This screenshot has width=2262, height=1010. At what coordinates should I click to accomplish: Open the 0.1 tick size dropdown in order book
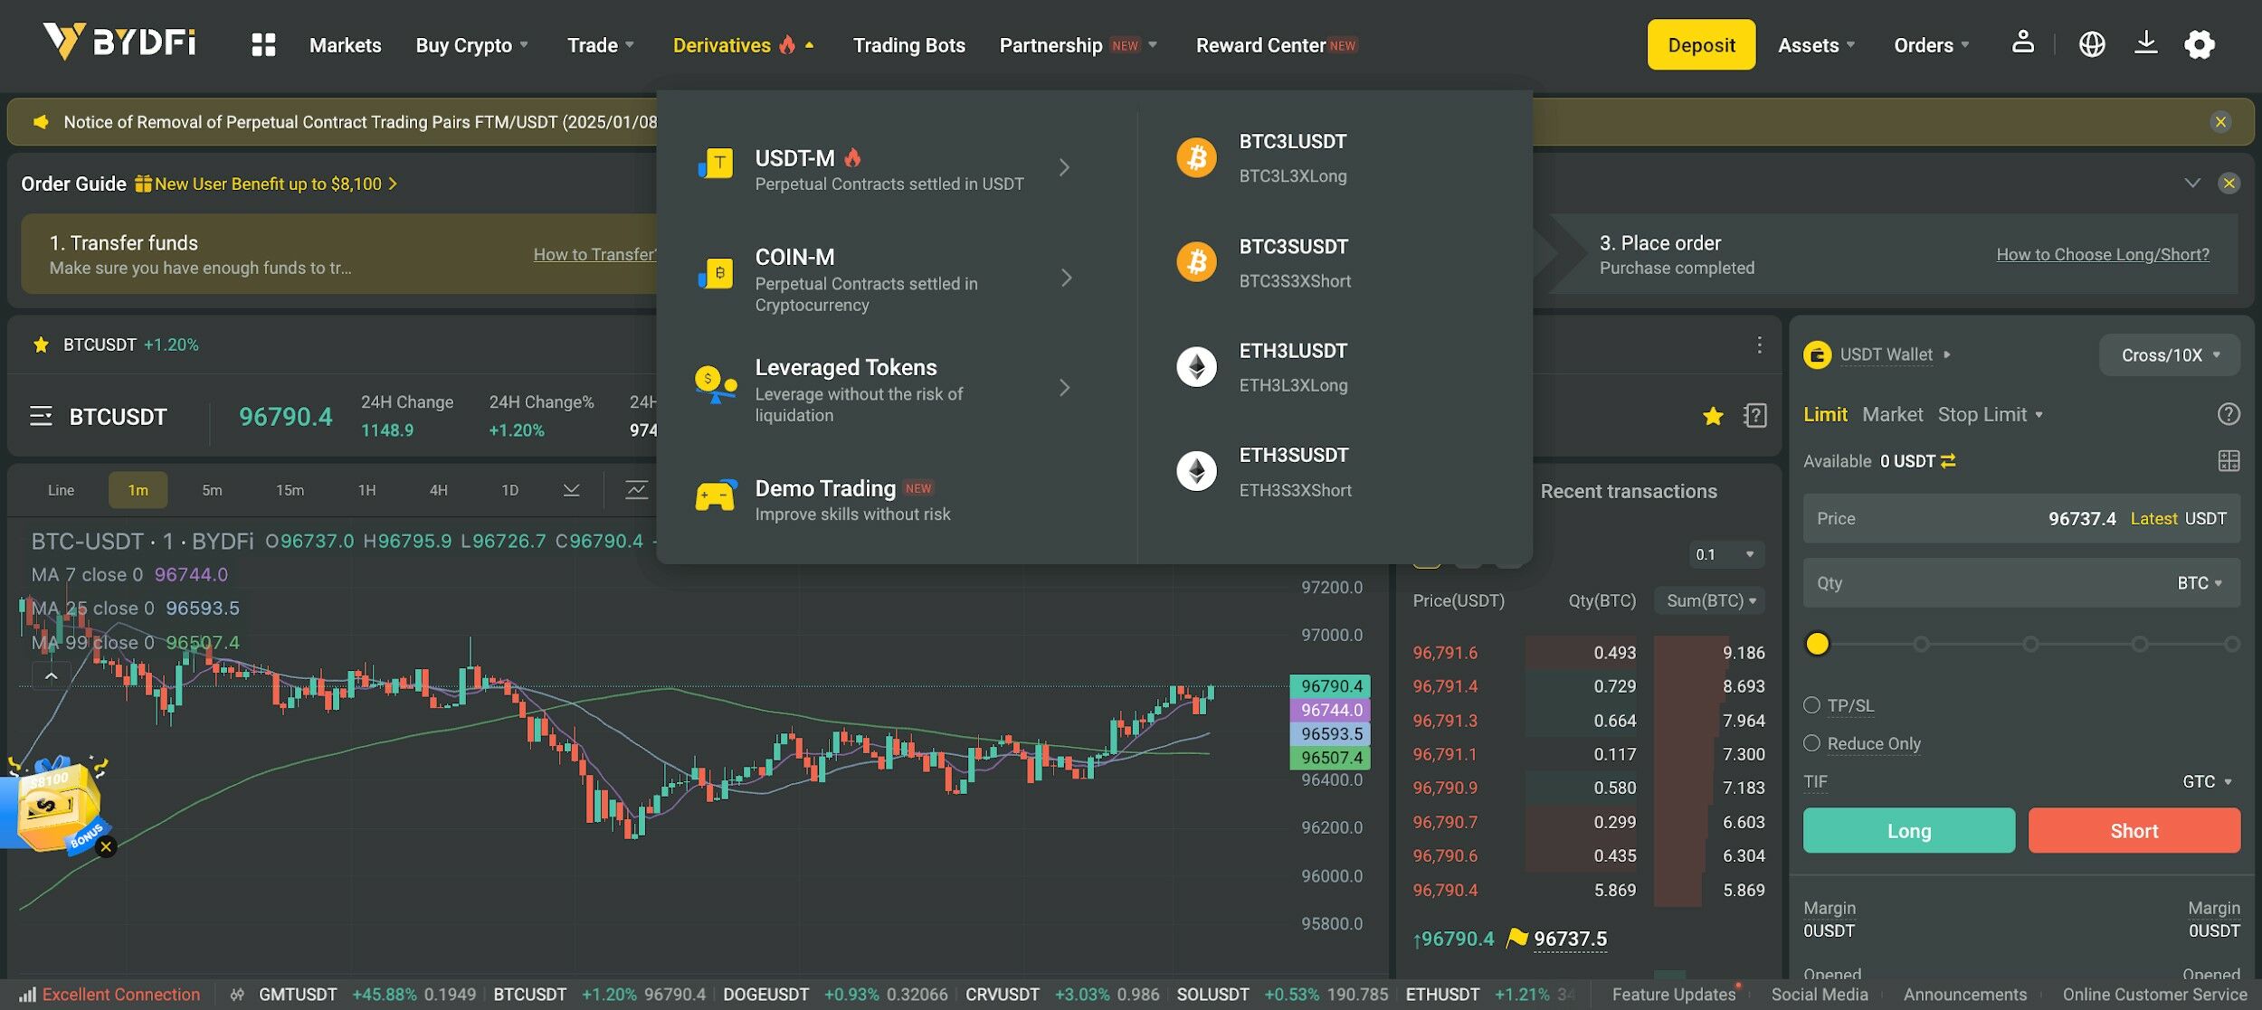[x=1725, y=554]
